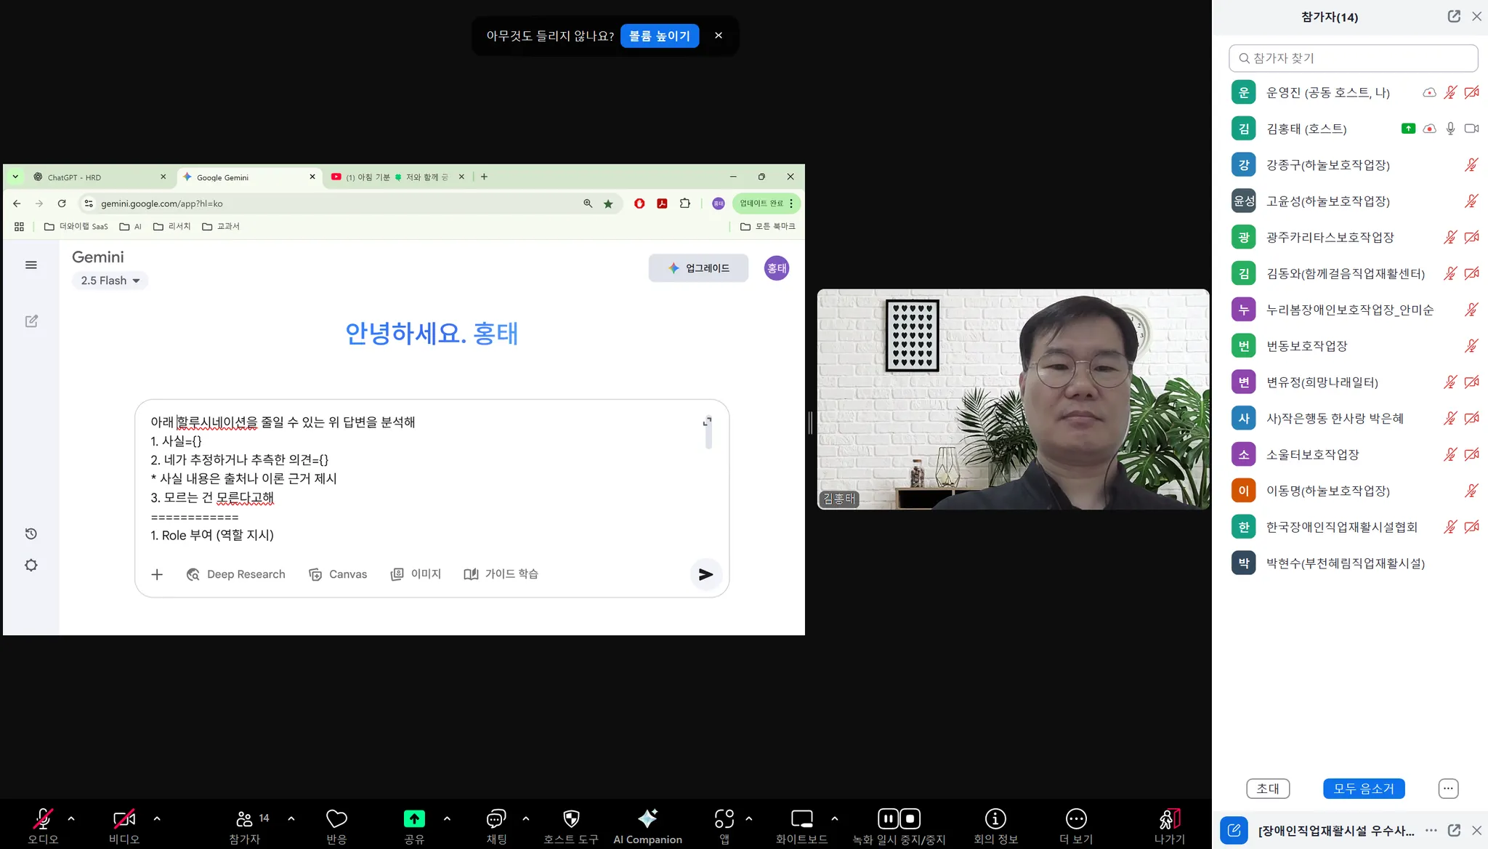Click the participant search field
The image size is (1488, 849).
pos(1353,58)
